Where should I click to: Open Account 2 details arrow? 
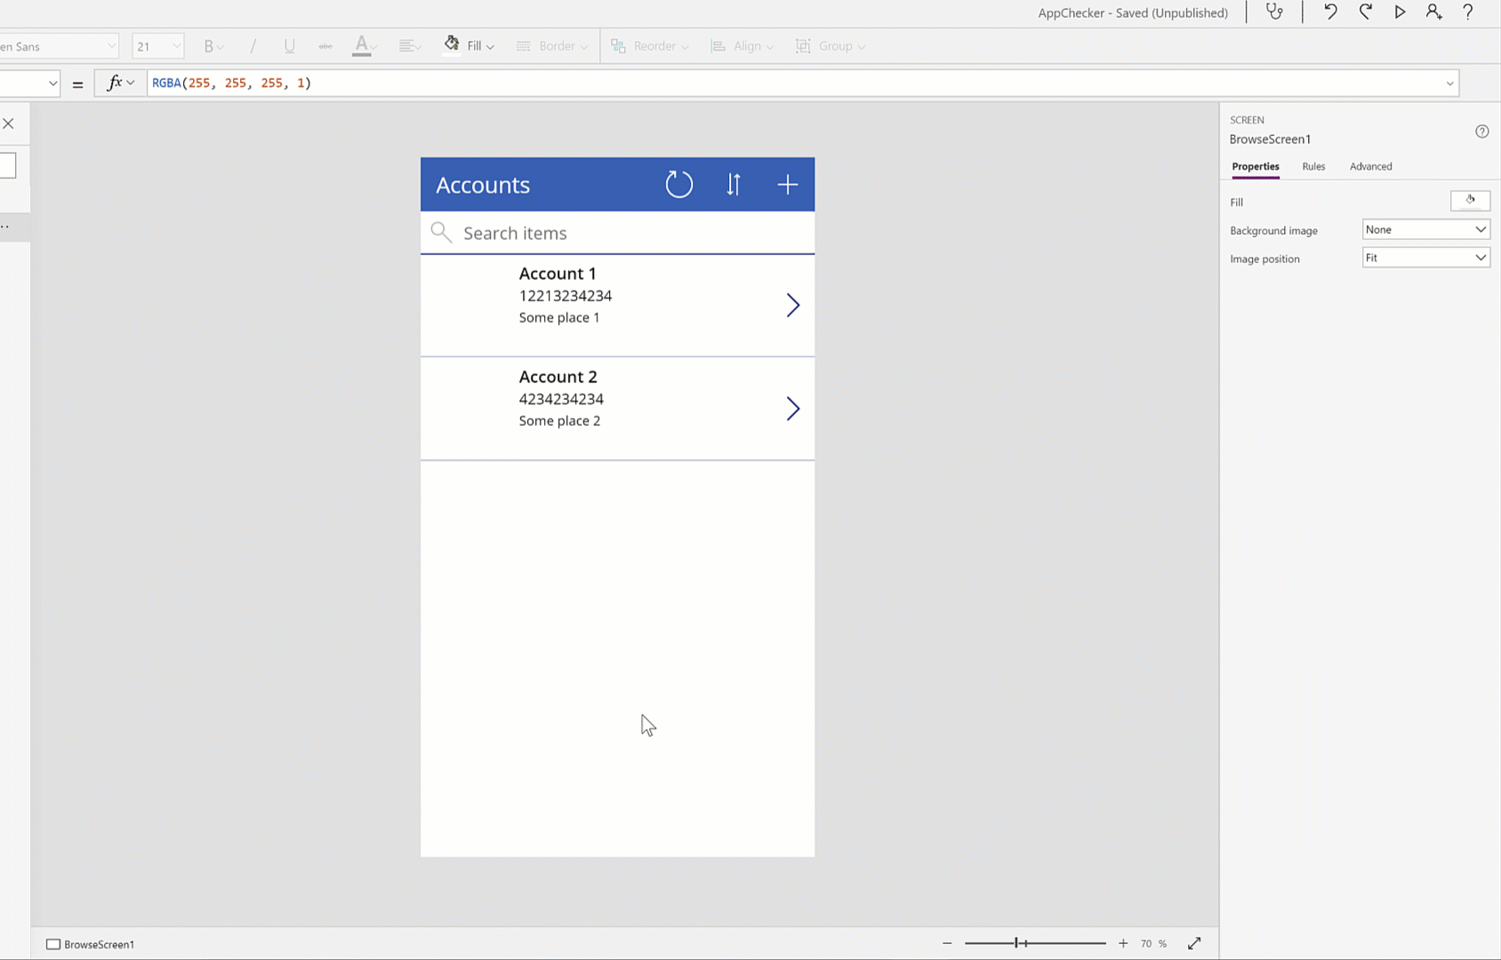[792, 409]
